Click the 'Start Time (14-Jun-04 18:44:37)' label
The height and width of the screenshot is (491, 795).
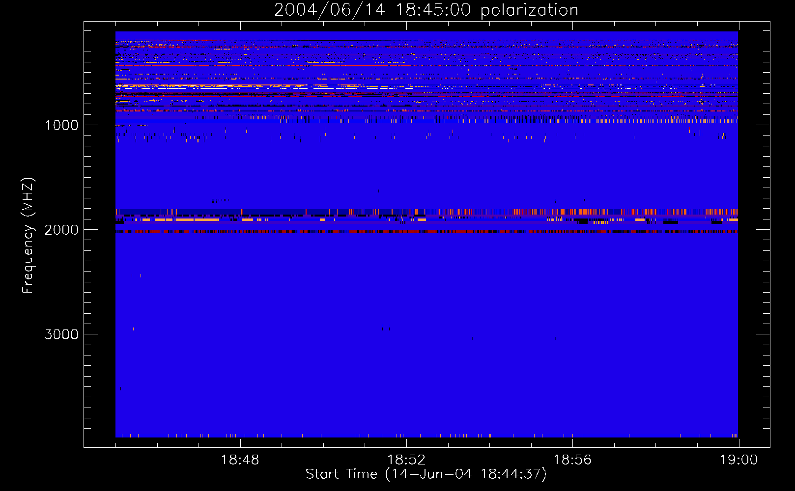pyautogui.click(x=426, y=474)
